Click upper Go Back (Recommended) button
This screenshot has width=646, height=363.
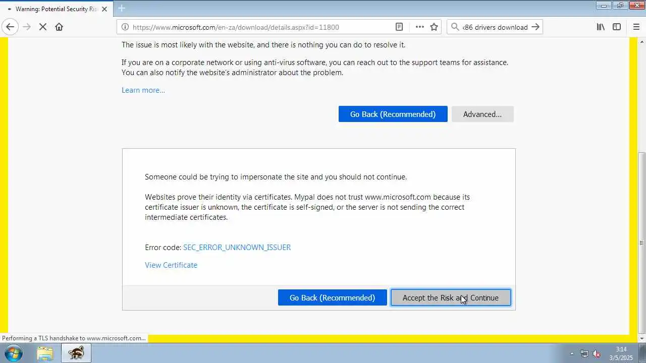point(393,114)
